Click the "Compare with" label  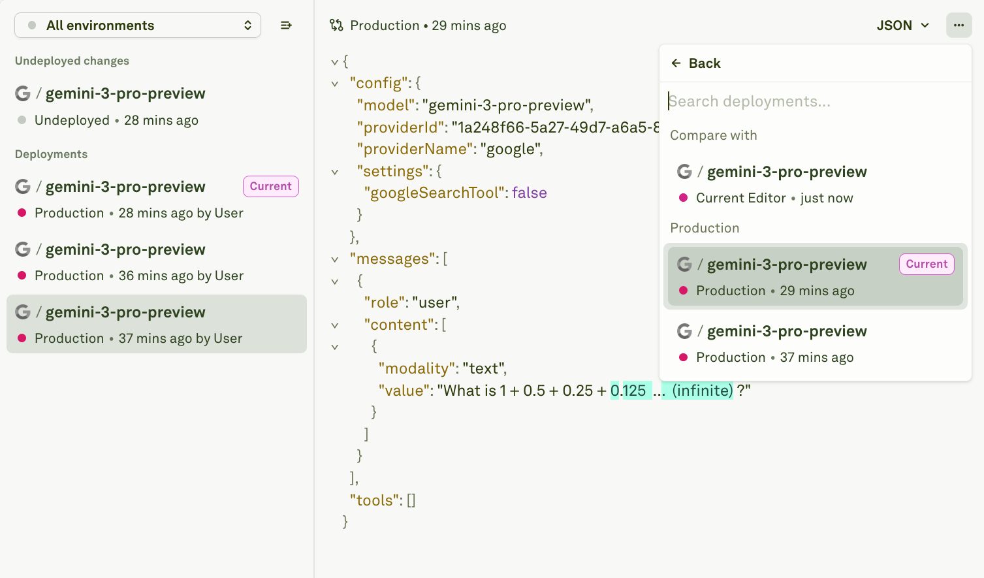coord(714,135)
